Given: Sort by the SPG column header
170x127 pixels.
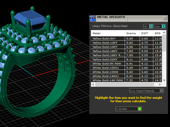Looking at the screenshot, I should pos(158,33).
